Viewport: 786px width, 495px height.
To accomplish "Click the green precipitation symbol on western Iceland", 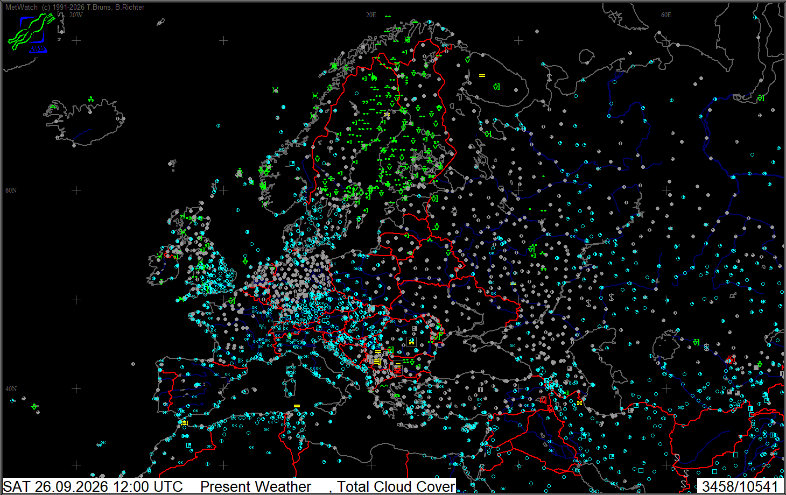I will click(x=53, y=107).
